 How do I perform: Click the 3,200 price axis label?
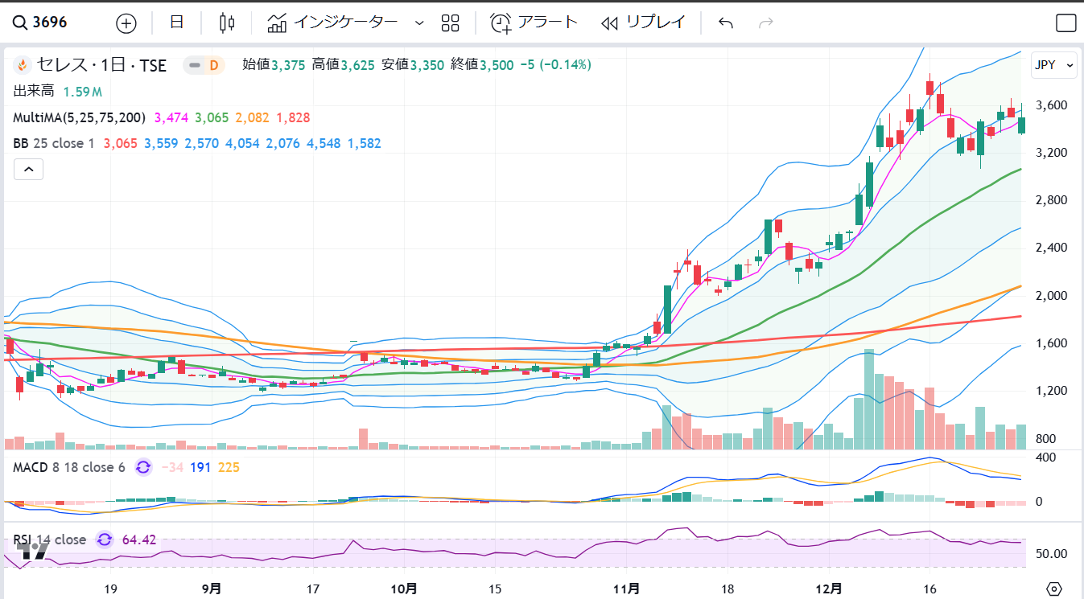pos(1053,153)
